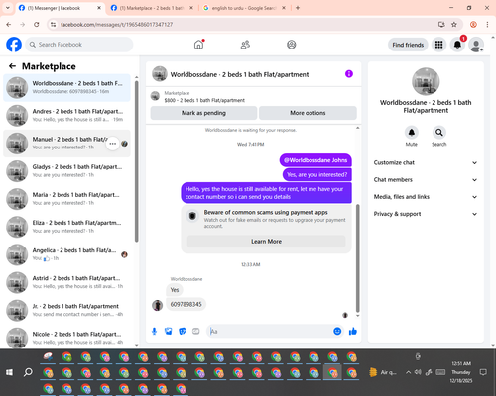This screenshot has height=396, width=496.
Task: Open the Facebook menu grid icon
Action: pyautogui.click(x=438, y=45)
